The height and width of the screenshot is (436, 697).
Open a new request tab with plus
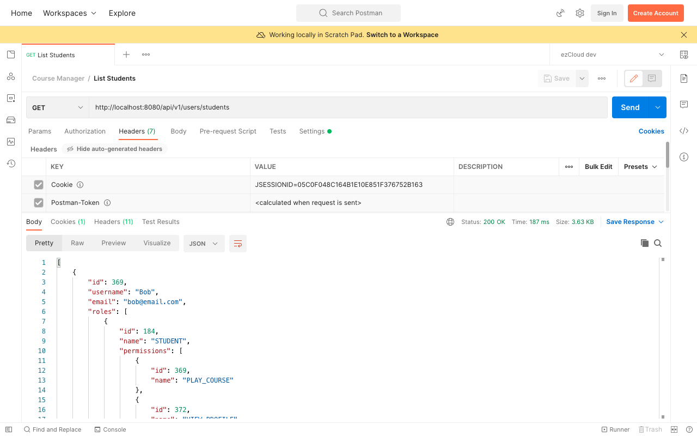[x=126, y=55]
